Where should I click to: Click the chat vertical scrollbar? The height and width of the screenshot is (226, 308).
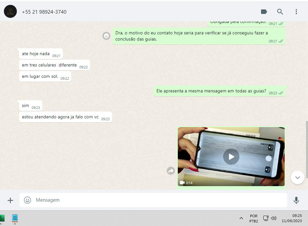[x=307, y=149]
